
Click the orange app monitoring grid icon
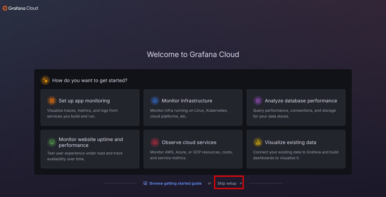52,101
